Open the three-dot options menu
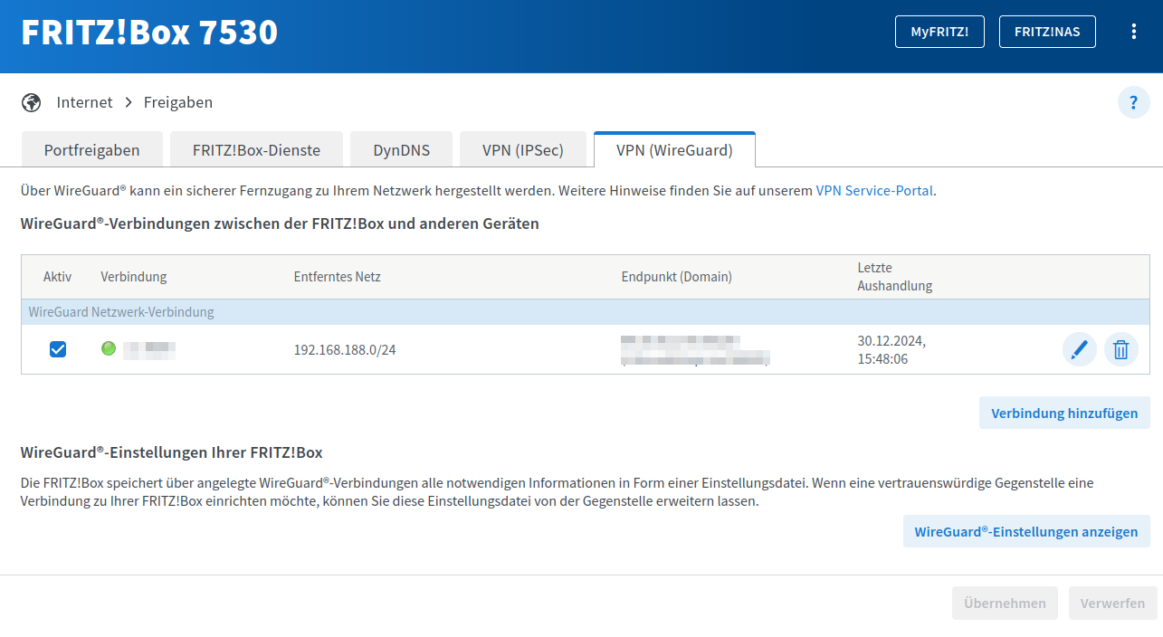Screen dimensions: 1163x637 1133,32
